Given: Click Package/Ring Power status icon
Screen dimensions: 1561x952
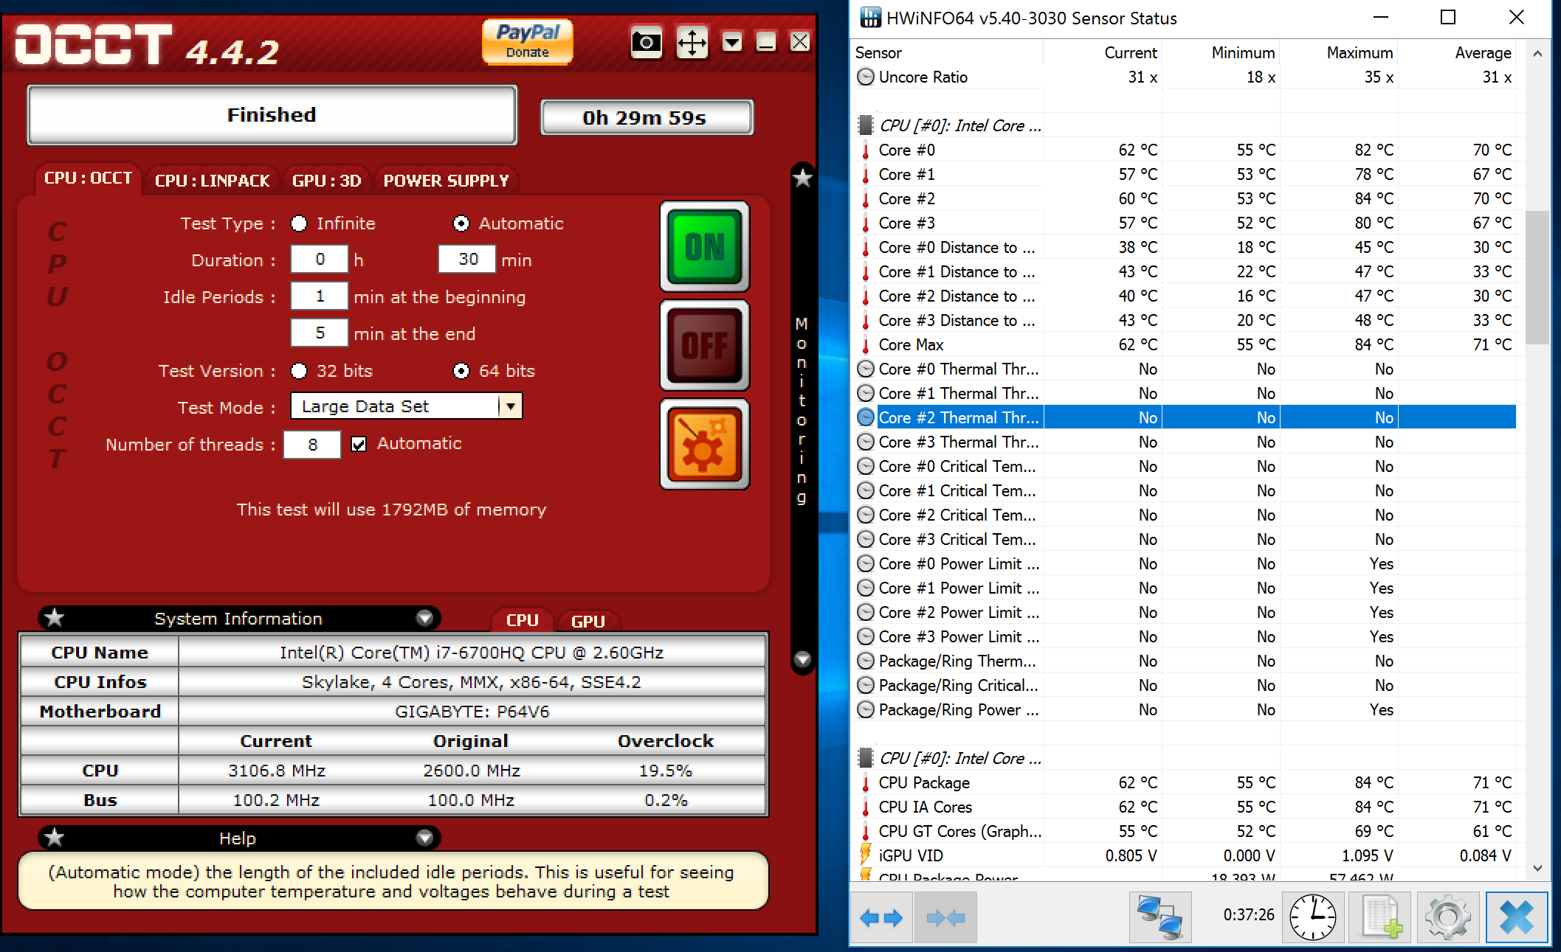Looking at the screenshot, I should coord(866,709).
